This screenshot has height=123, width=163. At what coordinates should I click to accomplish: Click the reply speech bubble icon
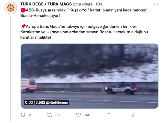[23, 115]
